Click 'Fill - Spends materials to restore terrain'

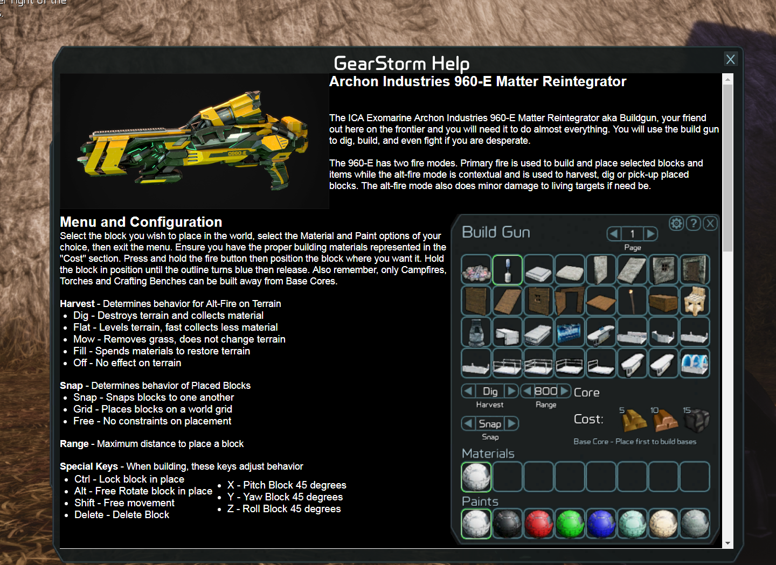tap(162, 351)
